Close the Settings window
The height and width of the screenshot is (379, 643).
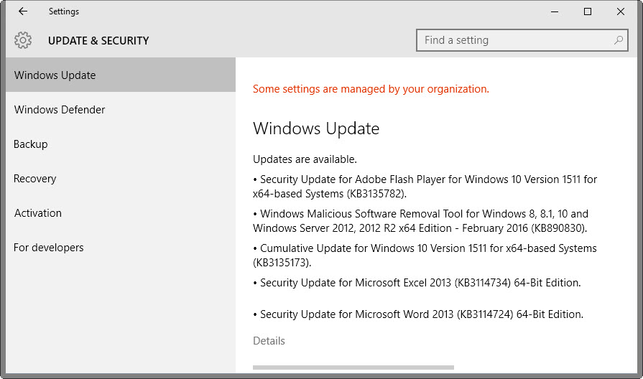[x=621, y=11]
